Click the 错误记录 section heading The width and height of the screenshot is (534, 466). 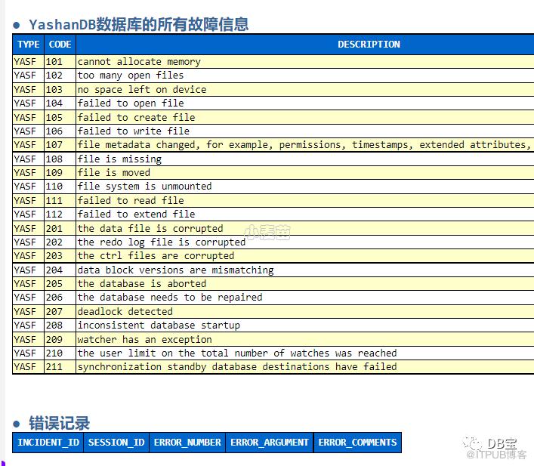59,423
